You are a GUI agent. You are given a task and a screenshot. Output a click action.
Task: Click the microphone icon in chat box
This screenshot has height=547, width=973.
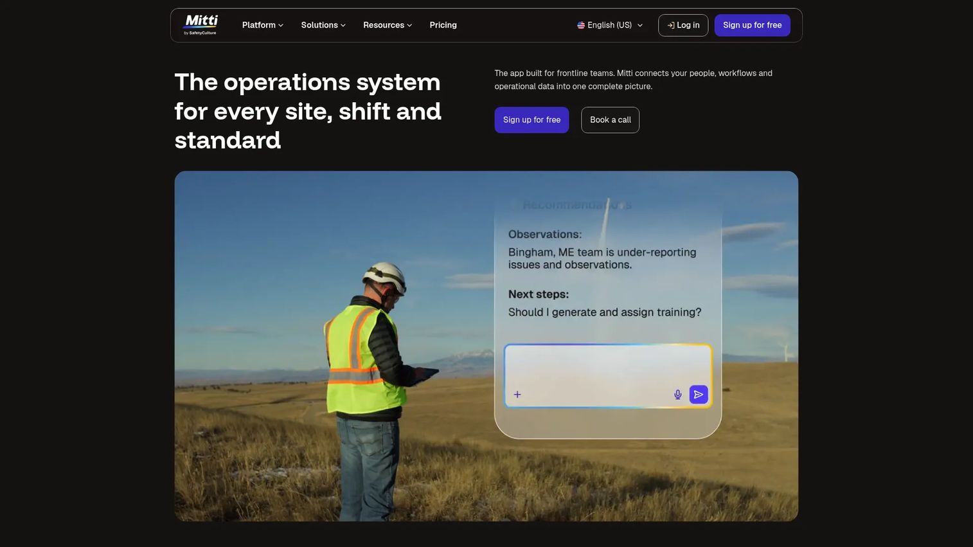pyautogui.click(x=677, y=395)
